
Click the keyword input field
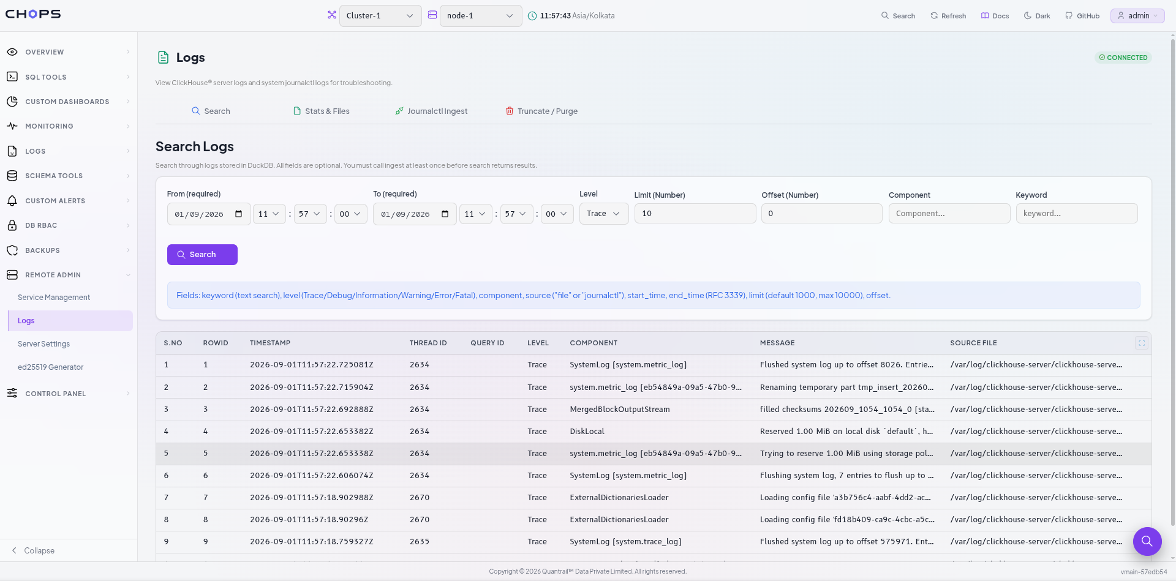click(1077, 214)
